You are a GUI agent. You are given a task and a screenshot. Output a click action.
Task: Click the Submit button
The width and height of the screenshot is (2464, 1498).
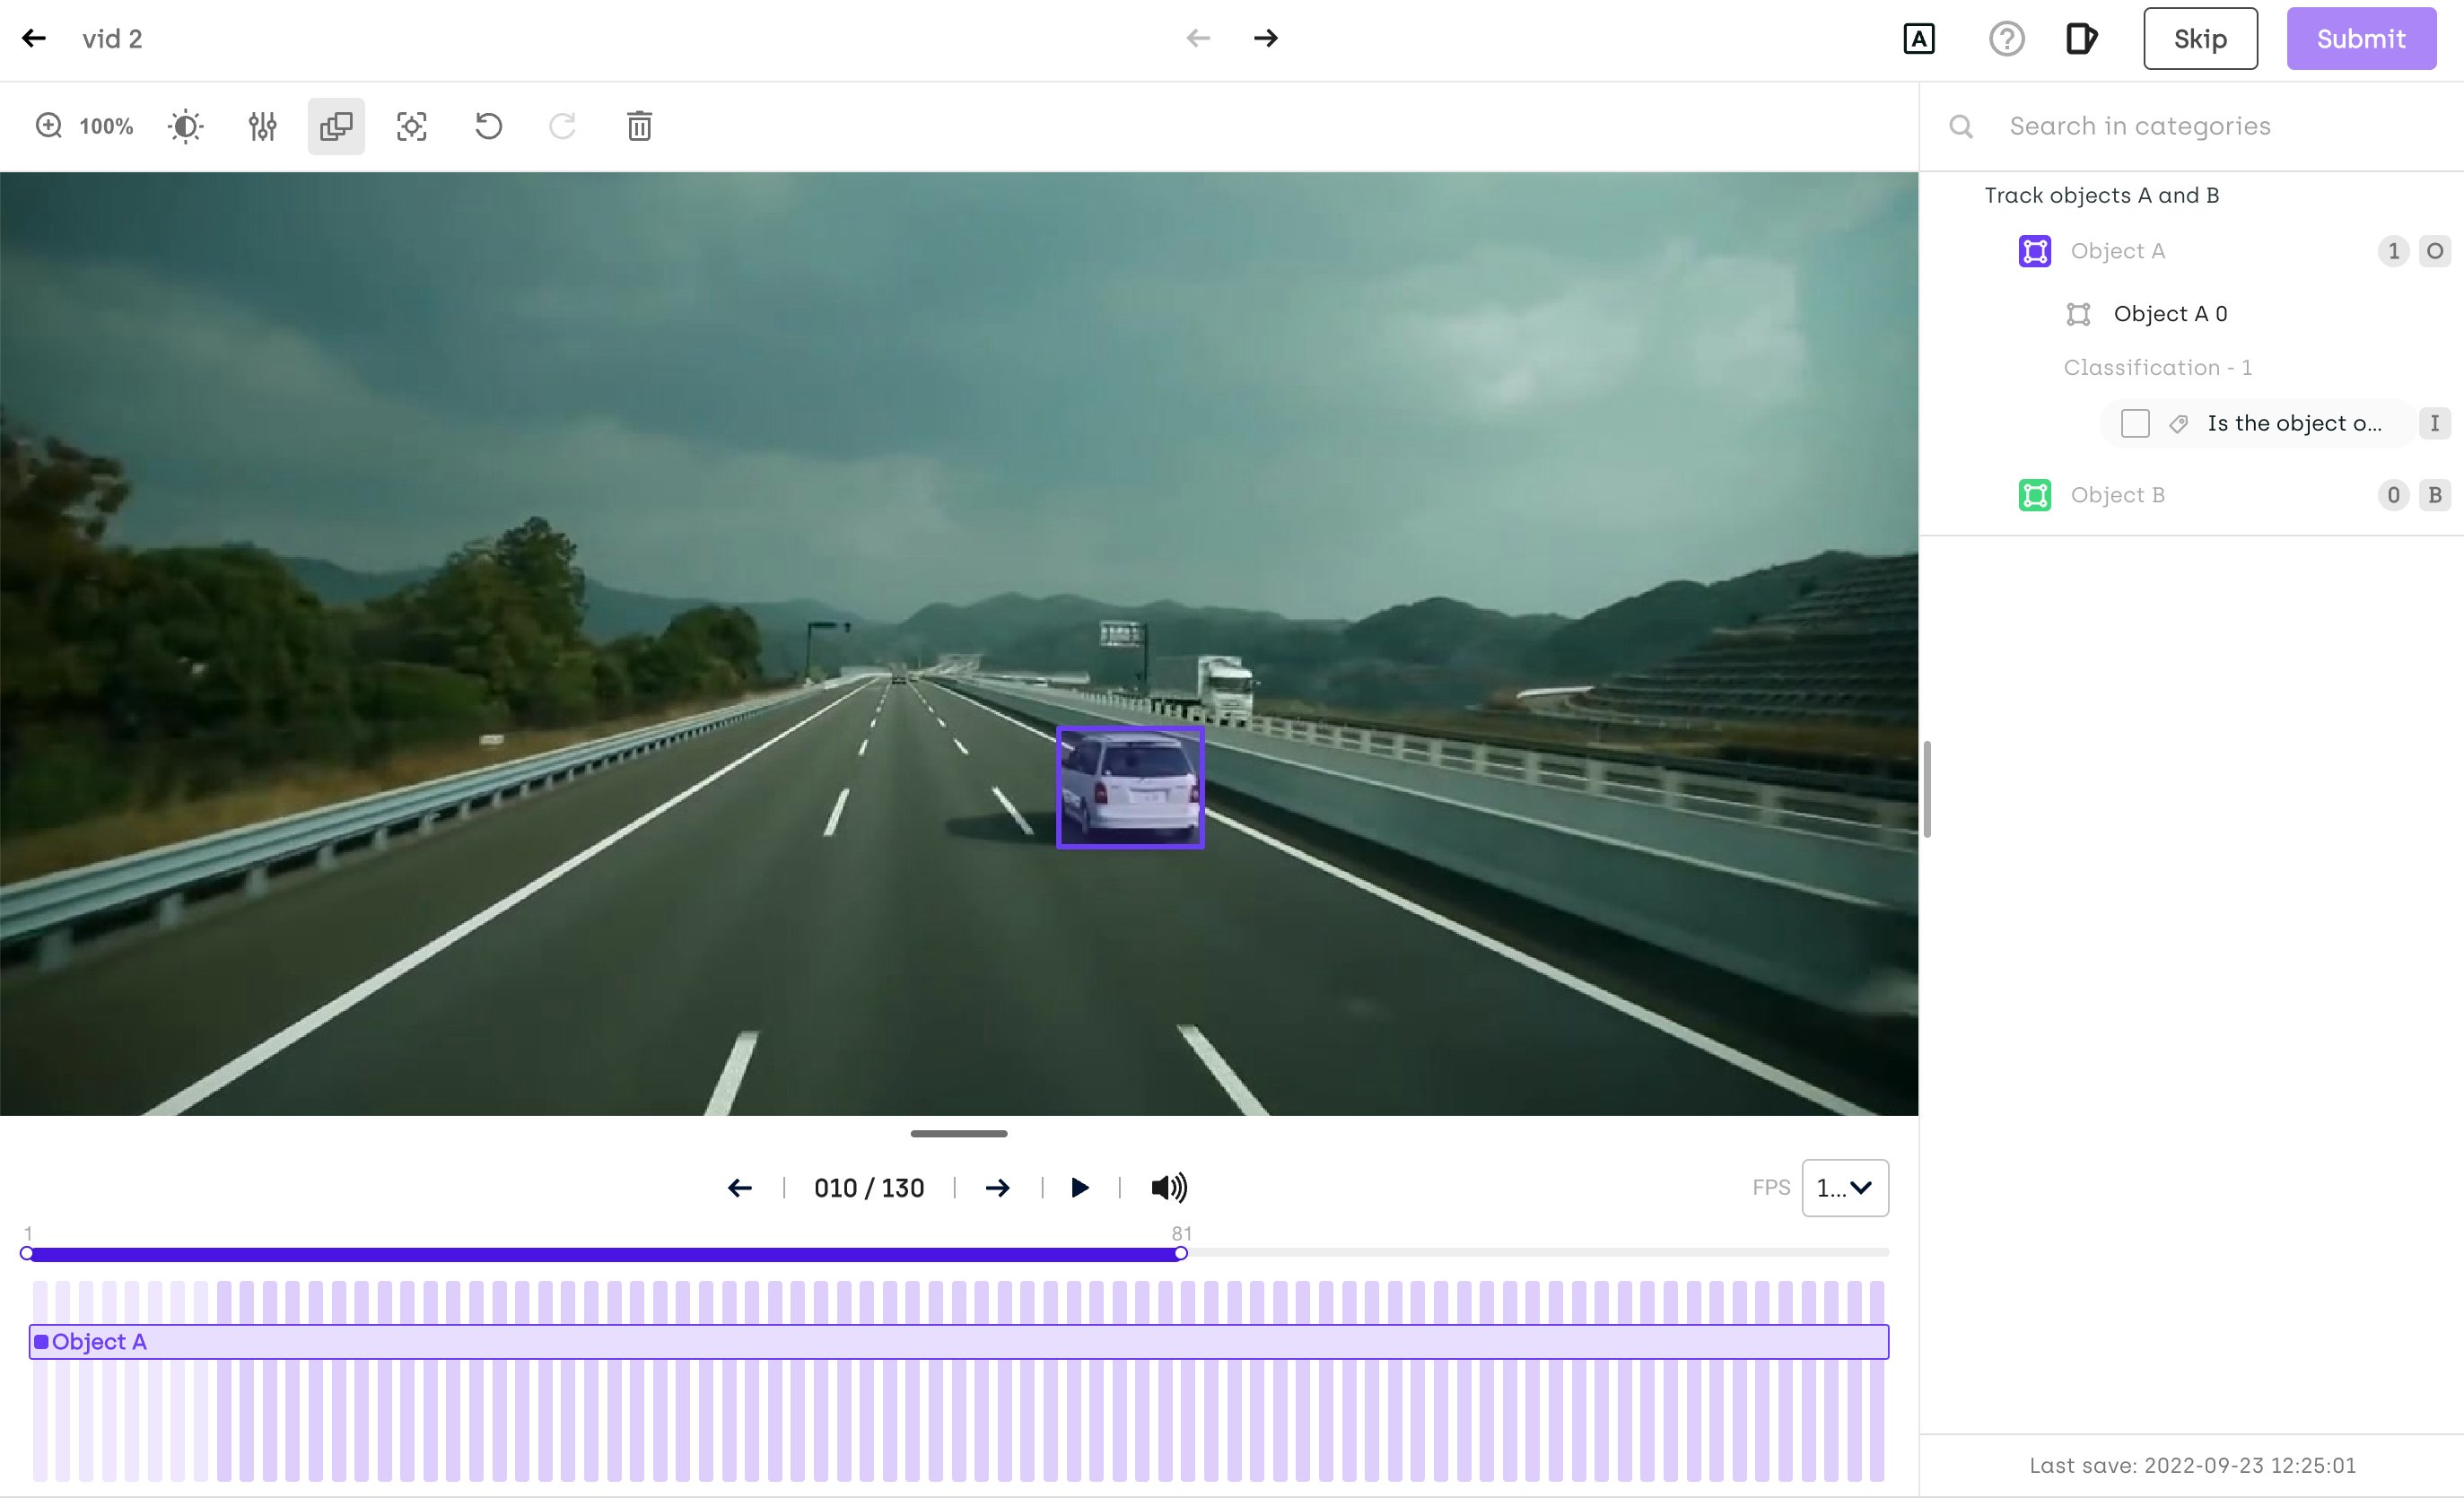2360,39
